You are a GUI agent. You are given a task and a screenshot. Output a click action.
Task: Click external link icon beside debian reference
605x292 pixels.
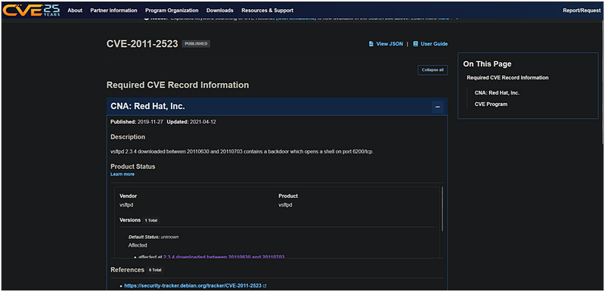coord(265,286)
